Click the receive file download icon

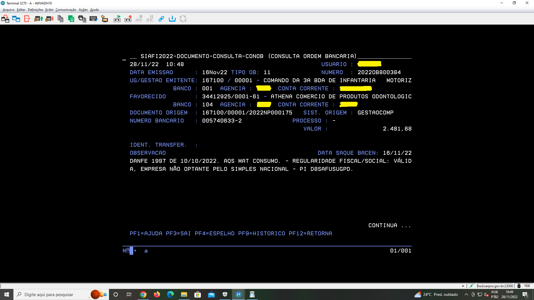[50, 19]
